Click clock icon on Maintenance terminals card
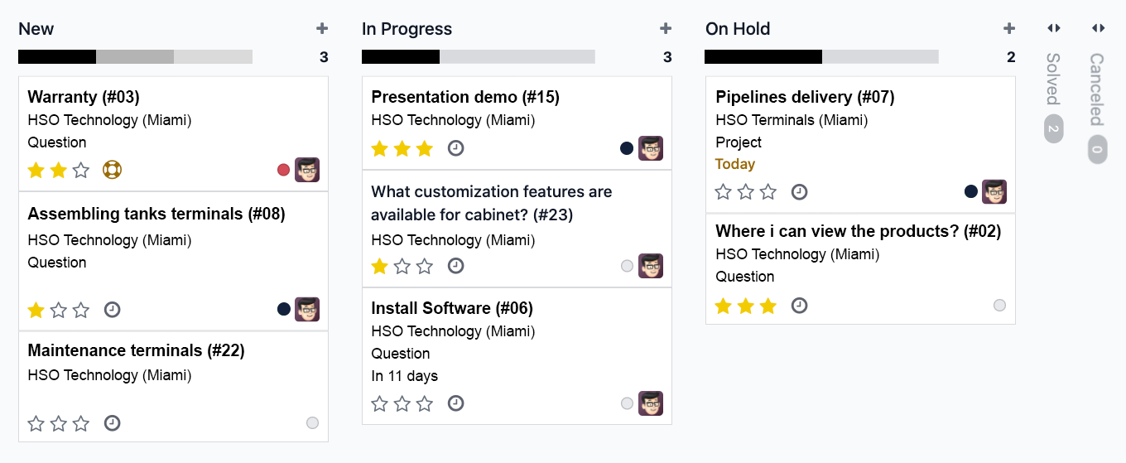This screenshot has width=1126, height=463. pos(113,423)
